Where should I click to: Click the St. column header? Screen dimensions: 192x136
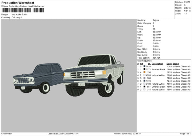(149, 64)
